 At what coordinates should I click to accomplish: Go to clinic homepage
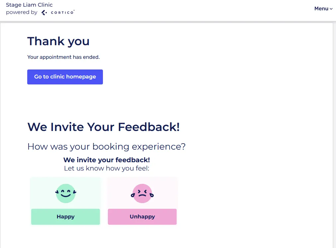[65, 77]
